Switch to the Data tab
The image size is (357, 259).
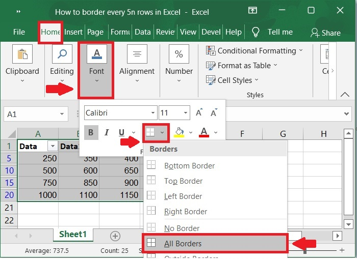142,32
